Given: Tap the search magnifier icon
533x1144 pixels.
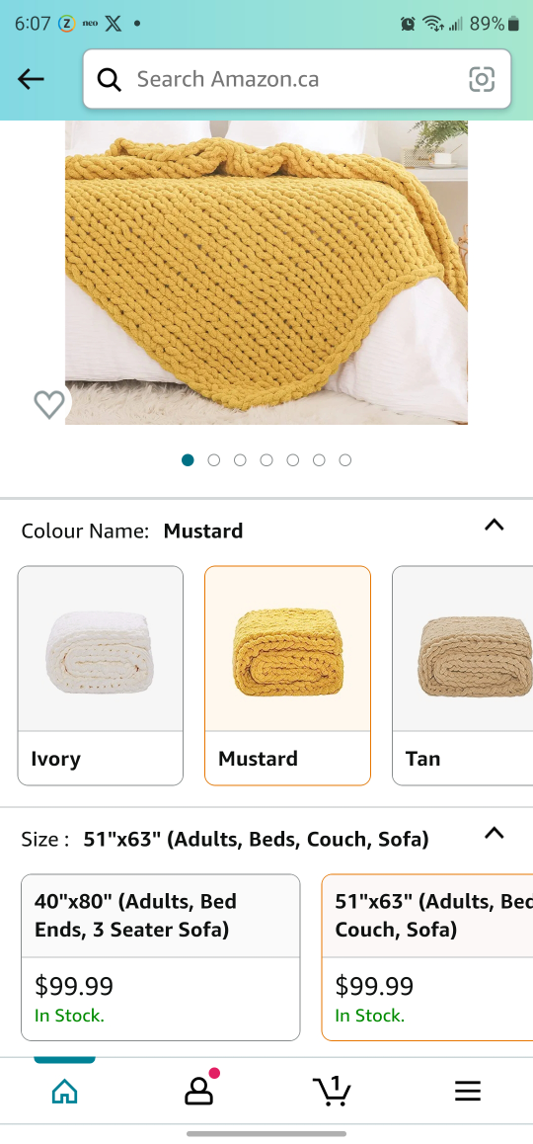Looking at the screenshot, I should tap(110, 79).
